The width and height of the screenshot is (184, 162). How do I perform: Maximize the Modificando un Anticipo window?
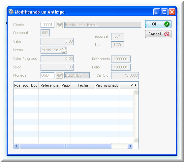pyautogui.click(x=164, y=12)
